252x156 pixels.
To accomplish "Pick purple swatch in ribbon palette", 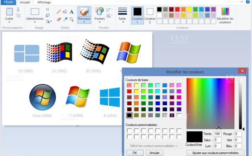I will [x=213, y=9].
